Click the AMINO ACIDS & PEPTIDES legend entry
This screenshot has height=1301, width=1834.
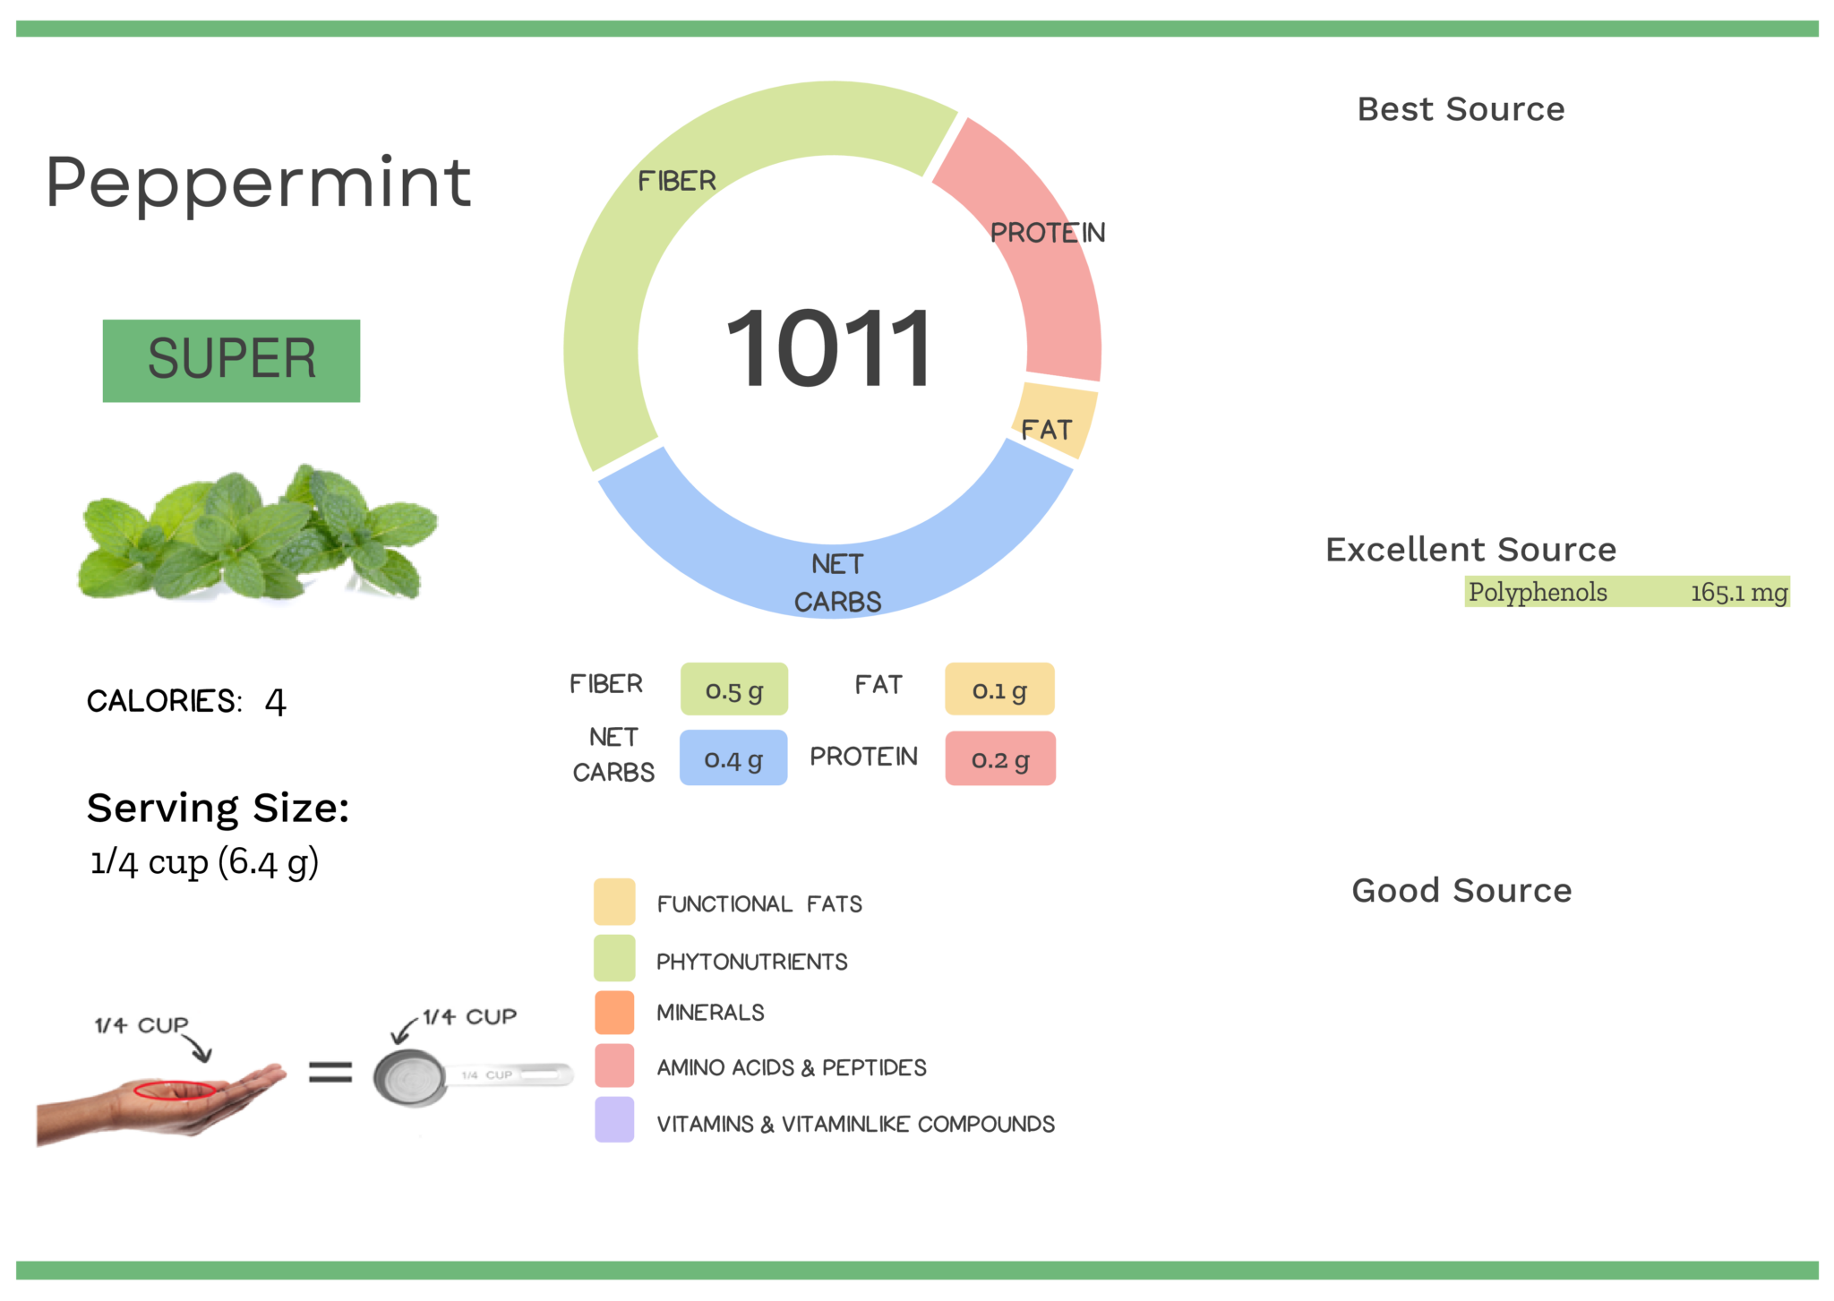[x=792, y=1067]
